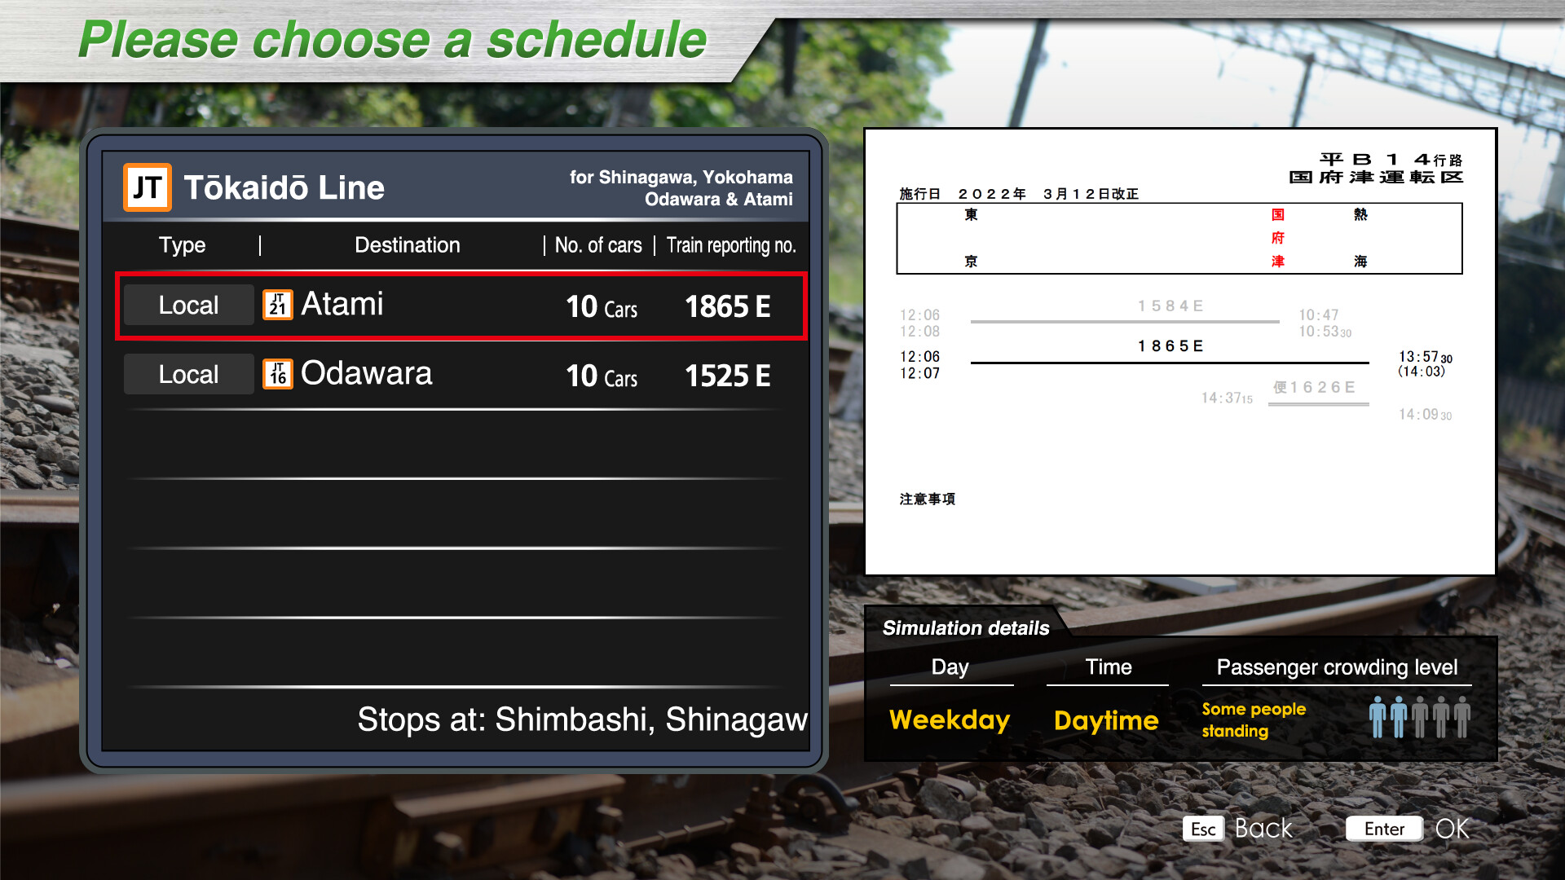This screenshot has height=880, width=1565.
Task: Click the 1626E entry in the diagram
Action: tap(1315, 388)
